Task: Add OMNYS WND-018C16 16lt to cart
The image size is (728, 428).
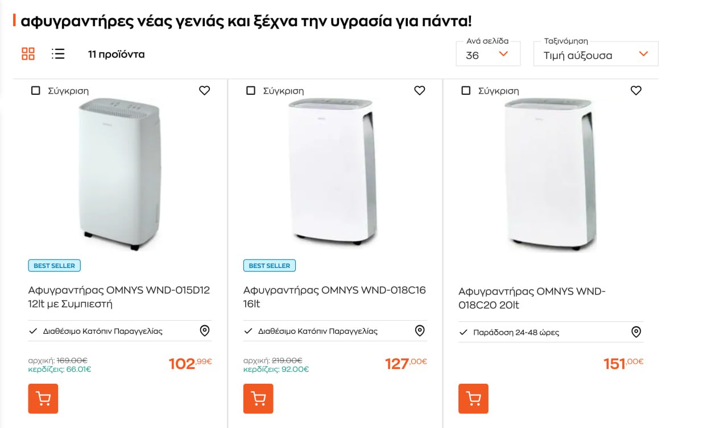Action: coord(258,398)
